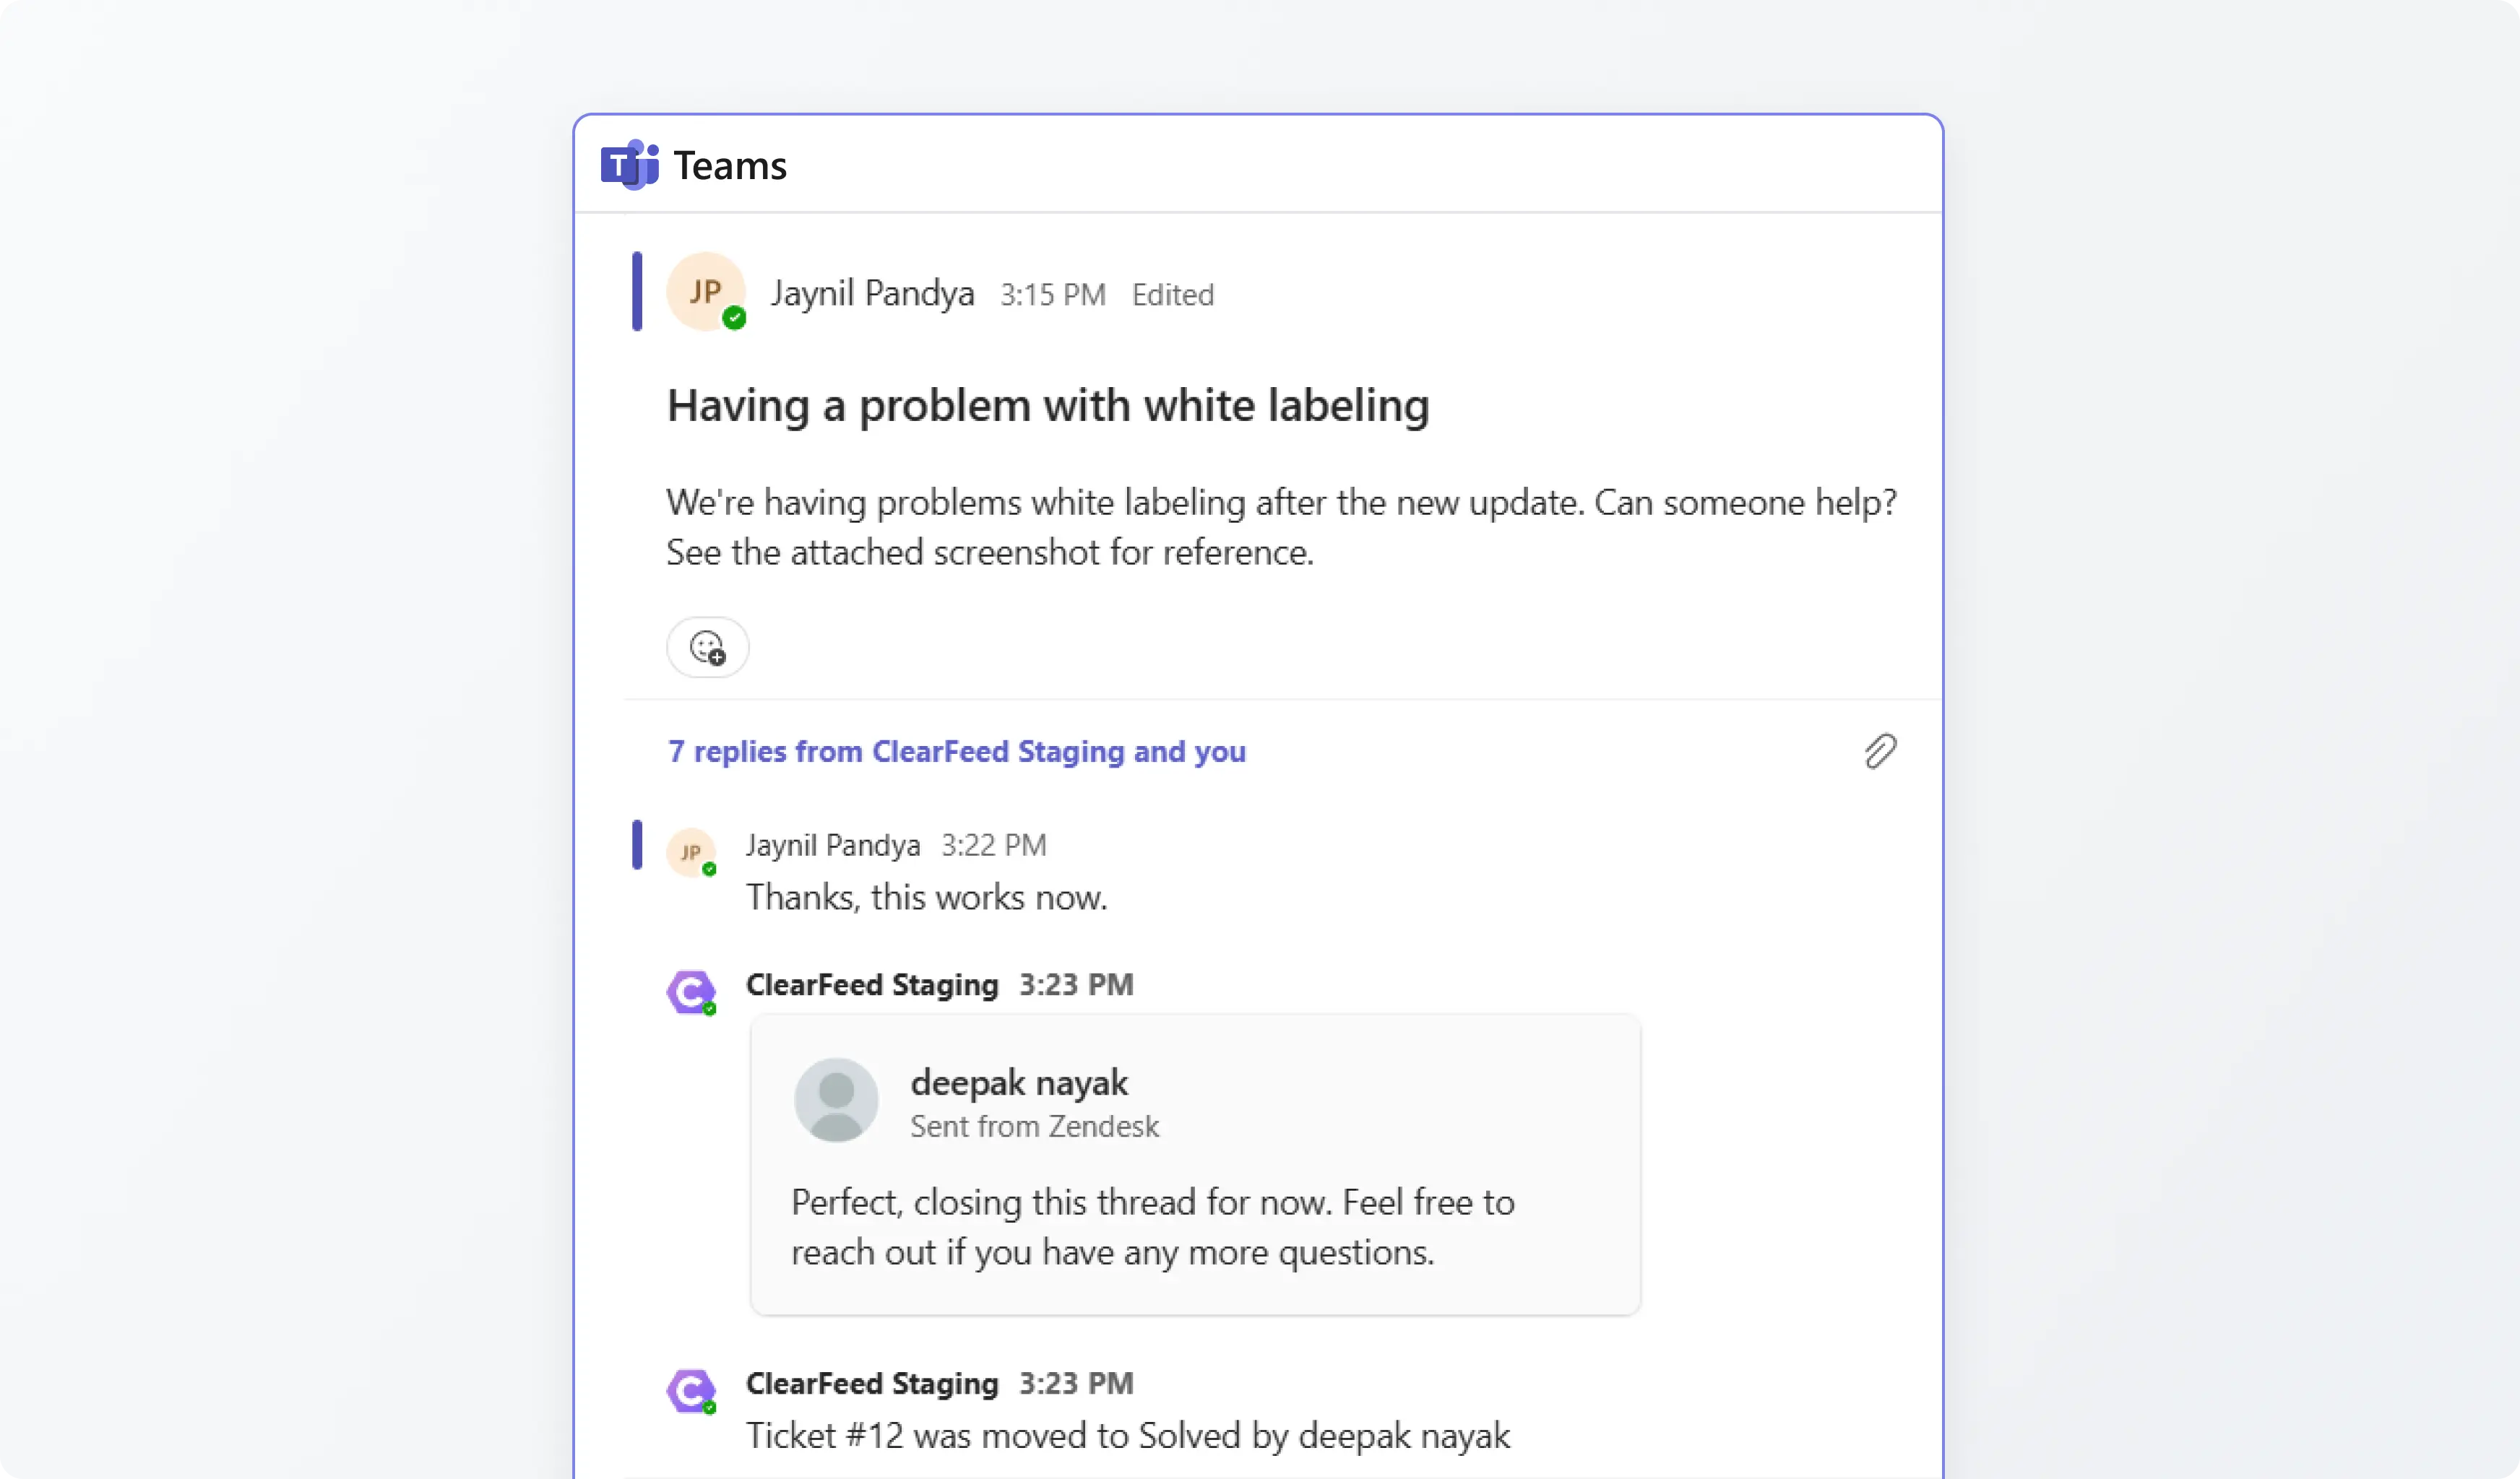Click the ClearFeed Staging name above the Zendesk card
2520x1479 pixels.
(872, 985)
